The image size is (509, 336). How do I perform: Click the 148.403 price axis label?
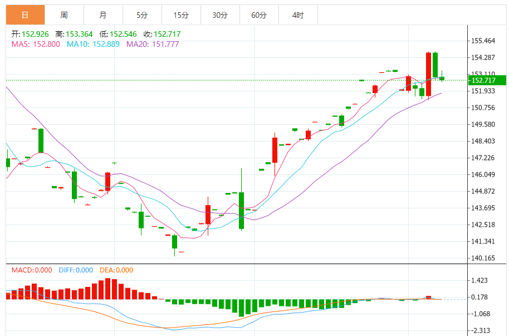[x=483, y=141]
